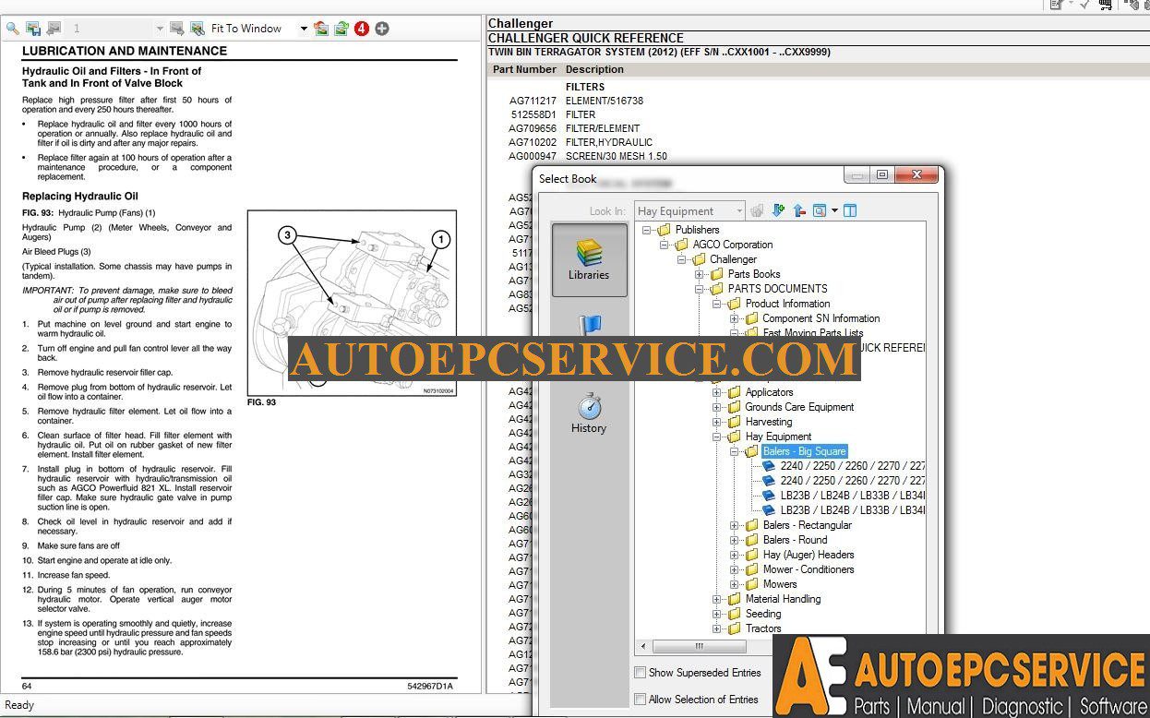Click part number AG711217 in the parts list
The height and width of the screenshot is (718, 1150).
pos(533,101)
